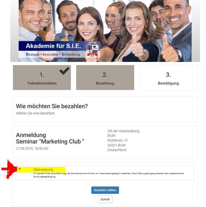
Task: Click the Überweisung payment label
Action: click(43, 169)
